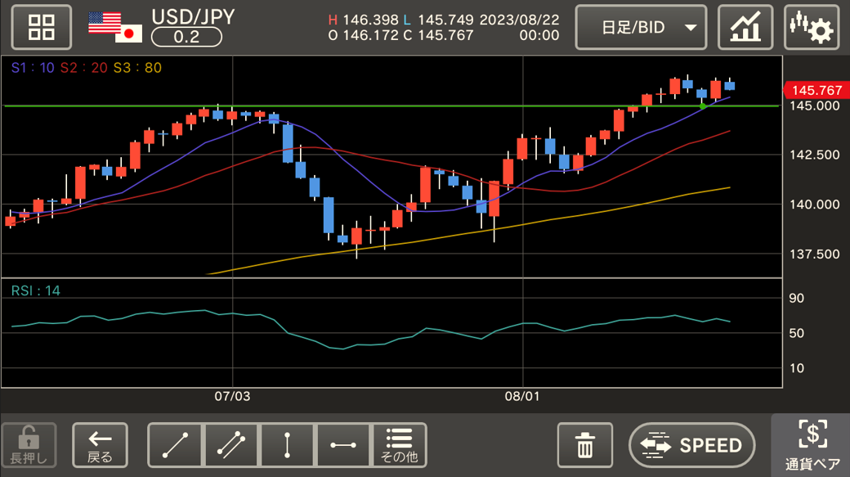850x477 pixels.
Task: Tap the US and Japan flag icon
Action: (x=115, y=27)
